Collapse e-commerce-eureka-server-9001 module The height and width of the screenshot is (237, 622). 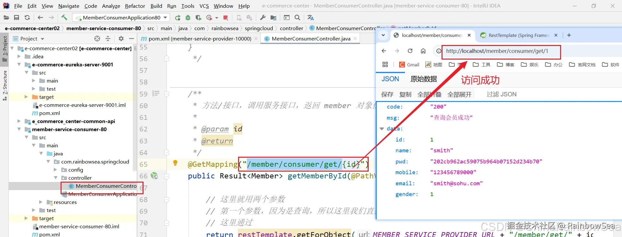click(19, 64)
